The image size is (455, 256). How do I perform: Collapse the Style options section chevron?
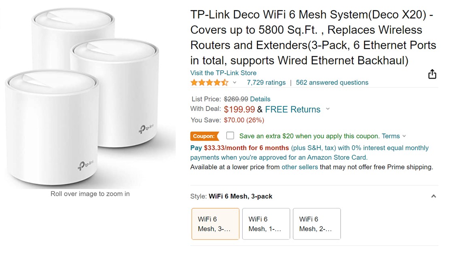pos(433,196)
